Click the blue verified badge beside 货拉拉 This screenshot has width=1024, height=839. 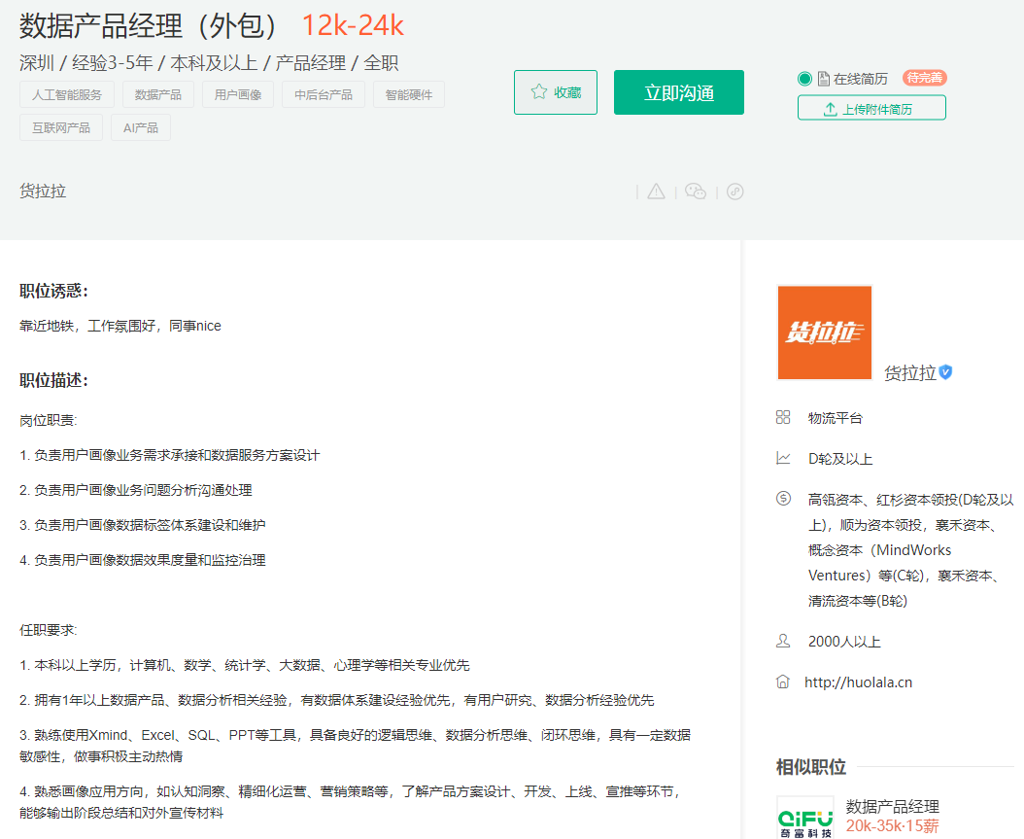click(x=945, y=372)
